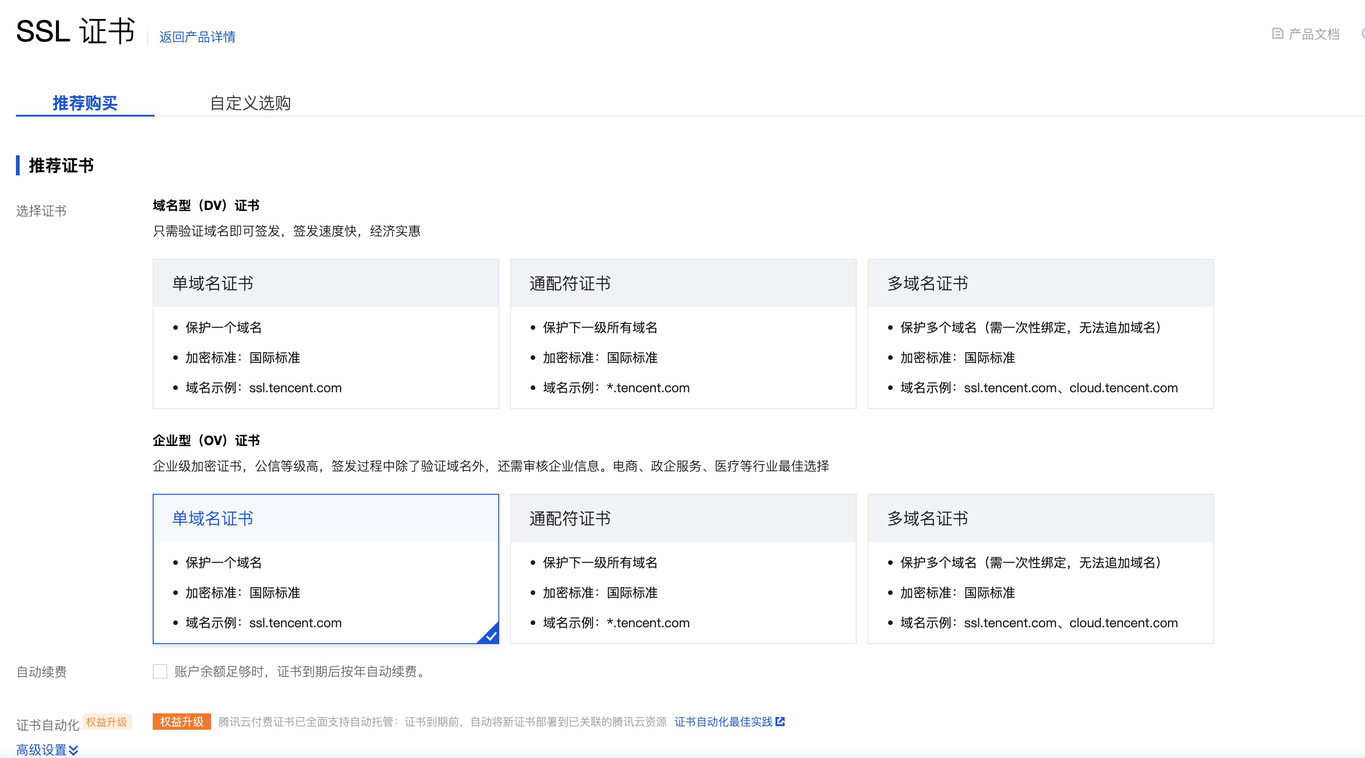
Task: Click the small 权益升级 tag beside 证书自动化
Action: pos(107,722)
